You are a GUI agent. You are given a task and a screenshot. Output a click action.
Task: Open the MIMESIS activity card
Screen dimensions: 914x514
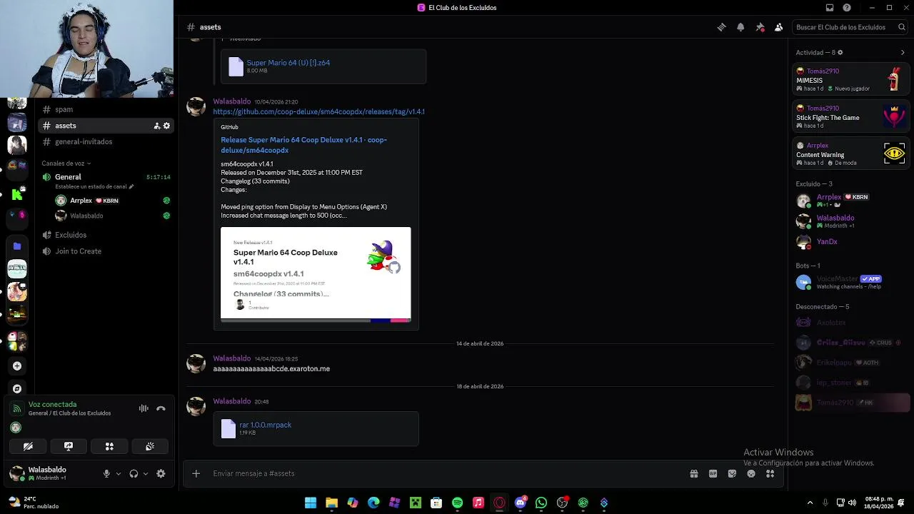(x=851, y=80)
